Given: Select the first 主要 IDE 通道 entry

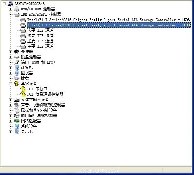Looking at the screenshot, I should pos(40,41).
